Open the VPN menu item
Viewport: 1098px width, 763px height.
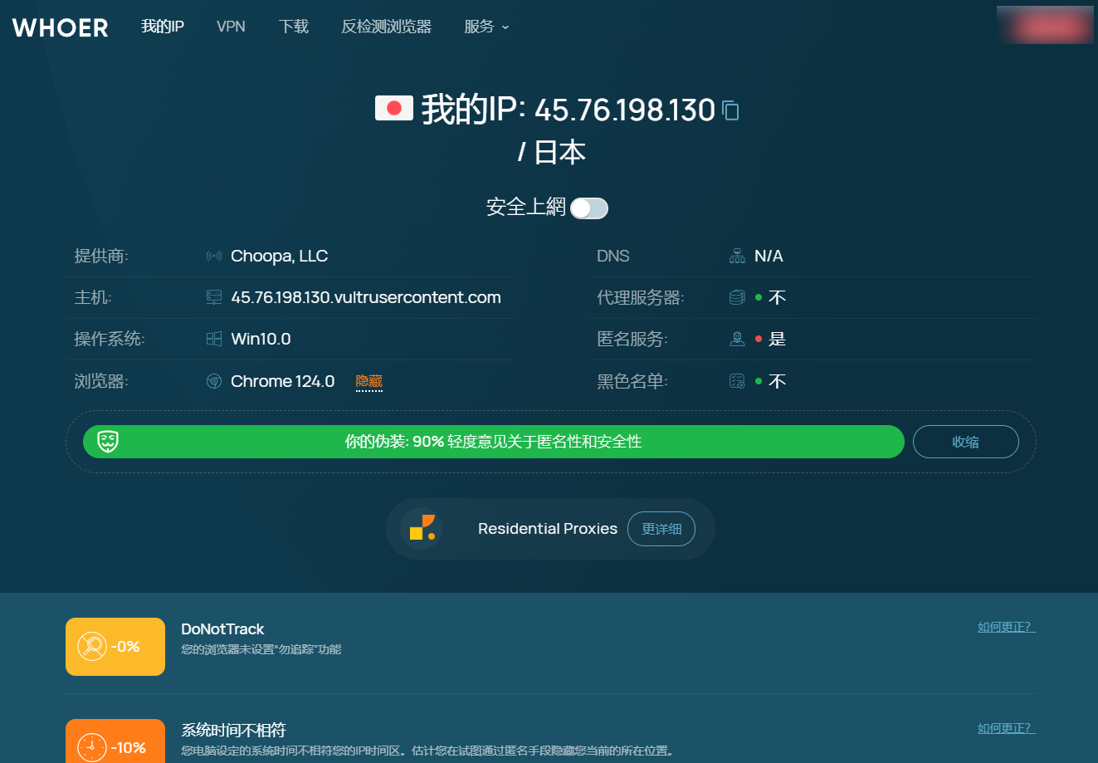tap(231, 27)
